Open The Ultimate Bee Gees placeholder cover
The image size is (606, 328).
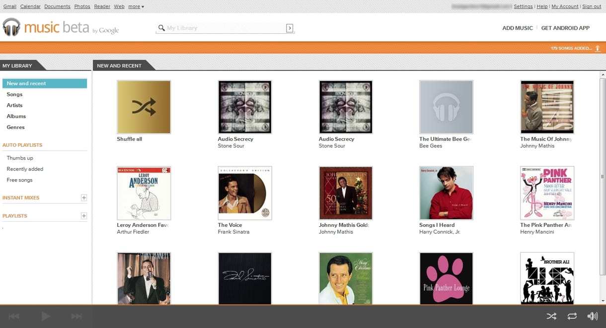click(446, 107)
